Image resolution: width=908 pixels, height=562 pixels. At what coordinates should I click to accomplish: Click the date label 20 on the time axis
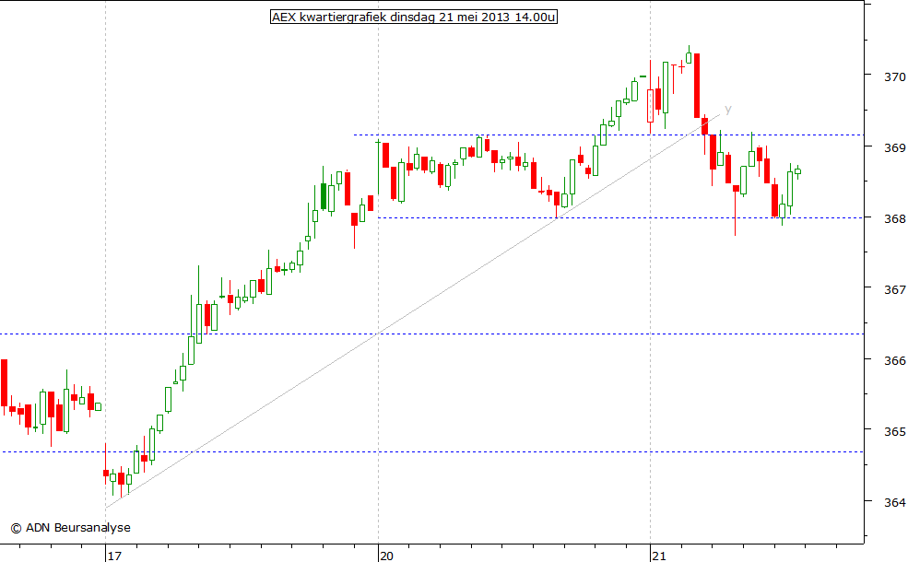point(386,556)
